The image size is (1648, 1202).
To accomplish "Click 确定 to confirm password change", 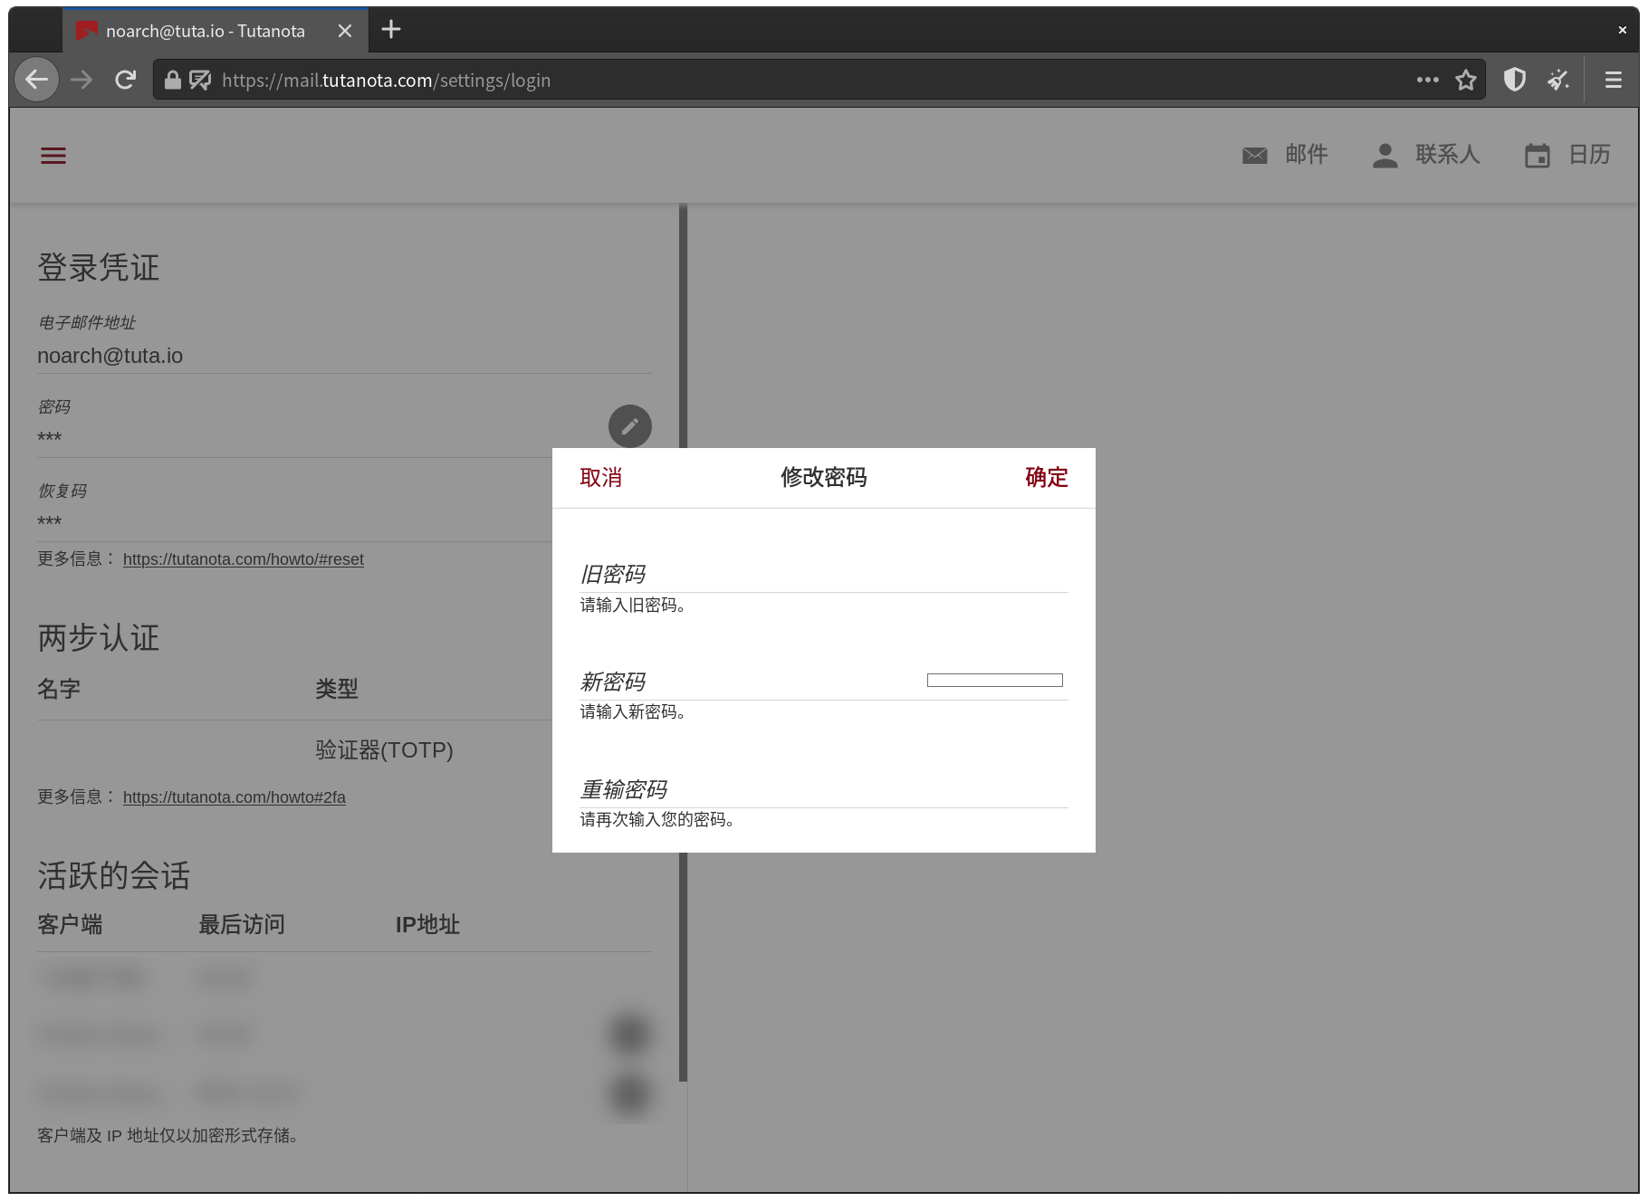I will pos(1046,478).
